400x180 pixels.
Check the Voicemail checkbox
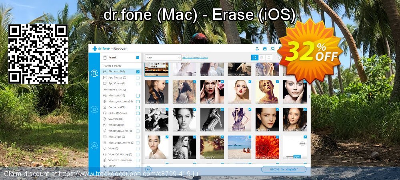click(x=138, y=119)
